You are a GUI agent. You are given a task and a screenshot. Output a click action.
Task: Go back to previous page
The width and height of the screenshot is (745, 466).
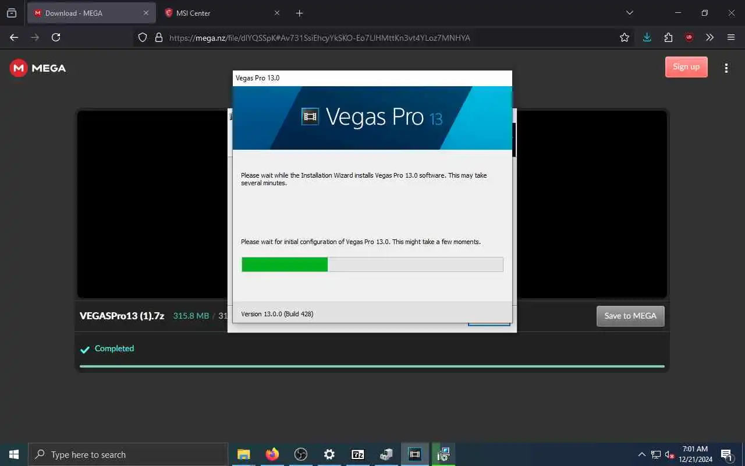(x=14, y=37)
